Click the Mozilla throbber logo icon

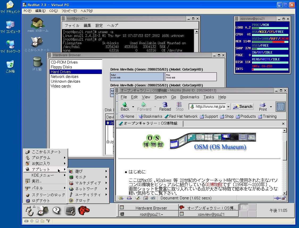280,106
